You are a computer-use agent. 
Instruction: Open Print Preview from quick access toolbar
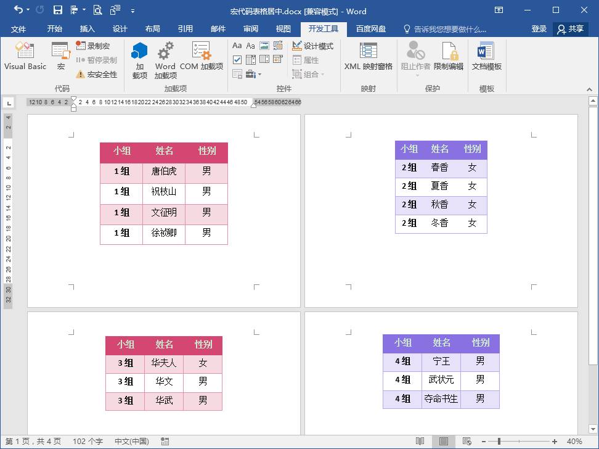point(98,10)
